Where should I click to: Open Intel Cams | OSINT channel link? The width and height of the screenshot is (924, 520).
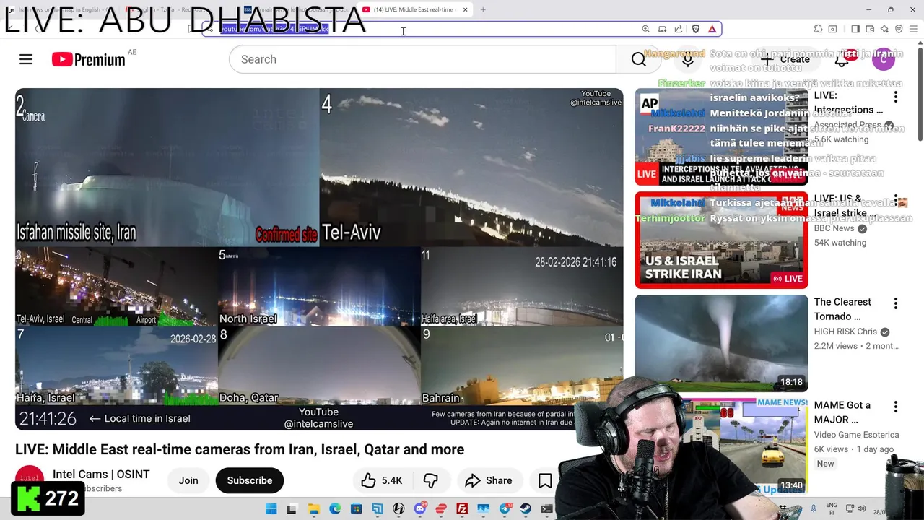101,474
